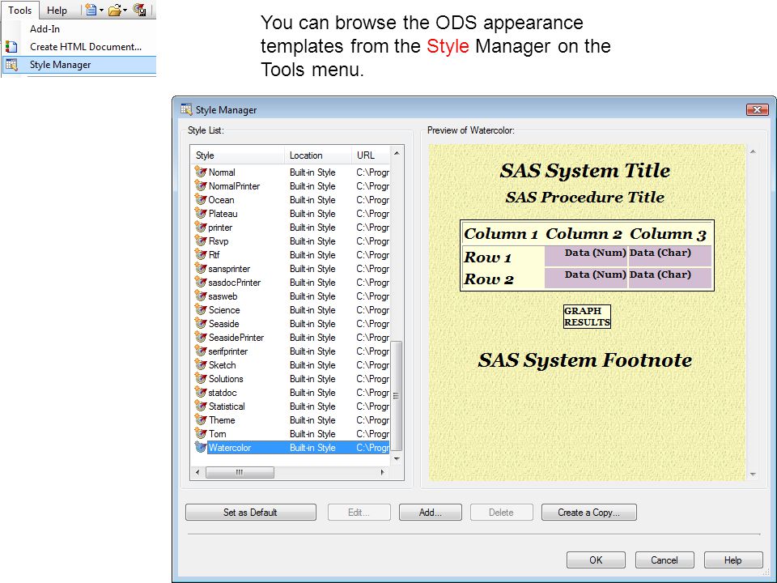Expand the new document dropdown arrow
Screen dimensions: 777x583
coord(102,10)
